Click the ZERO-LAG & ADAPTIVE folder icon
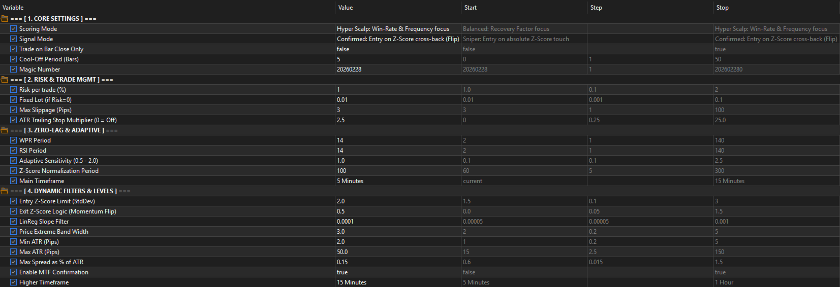Viewport: 840px width, 287px height. coord(5,130)
